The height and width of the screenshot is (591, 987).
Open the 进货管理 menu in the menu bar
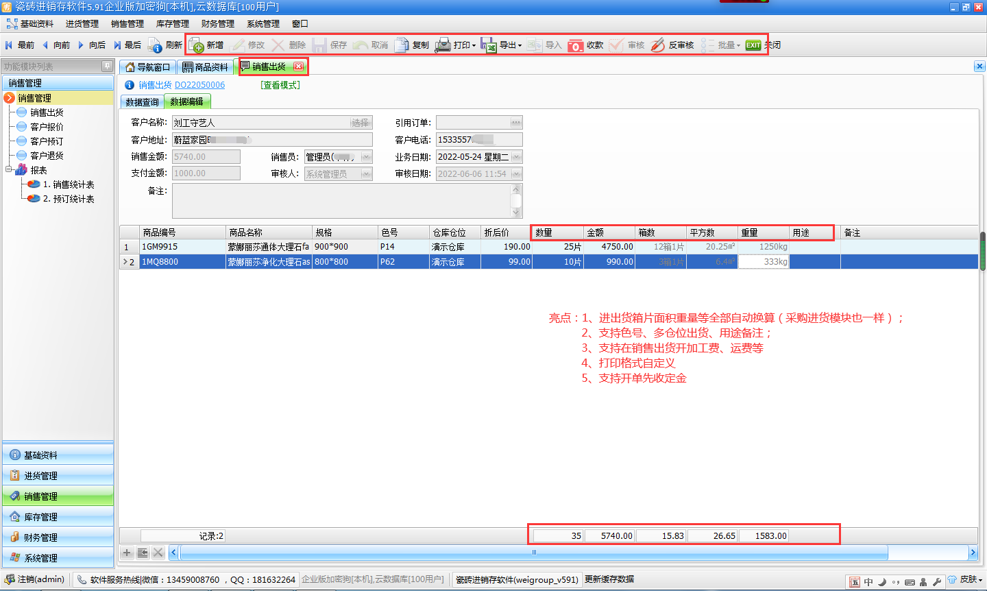tap(82, 24)
